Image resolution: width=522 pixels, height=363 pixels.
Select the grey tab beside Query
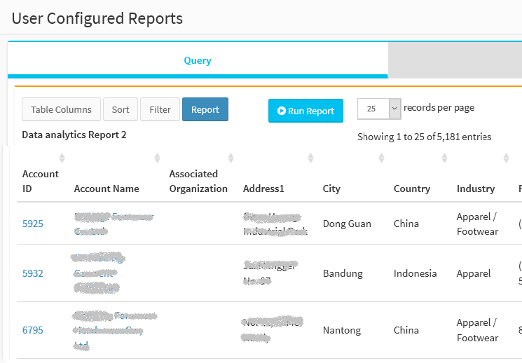(x=454, y=60)
